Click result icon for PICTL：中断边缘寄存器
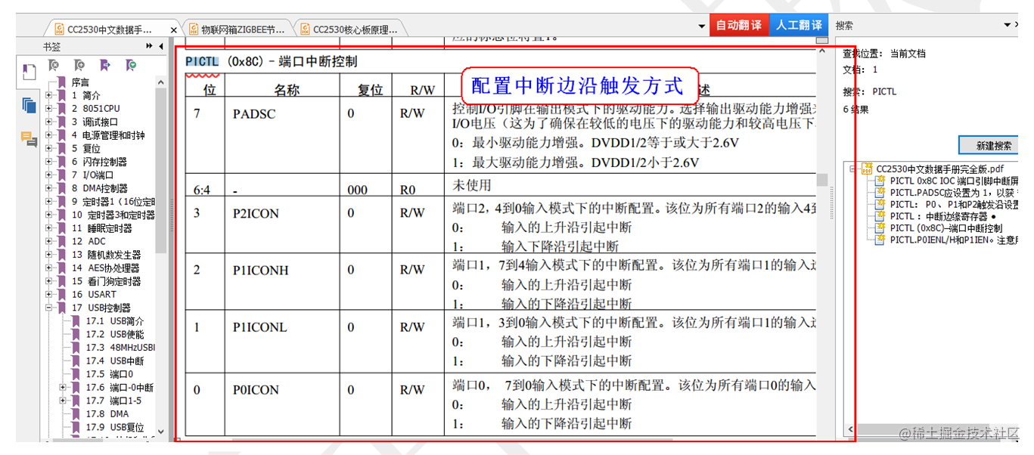1034x455 pixels. click(880, 216)
